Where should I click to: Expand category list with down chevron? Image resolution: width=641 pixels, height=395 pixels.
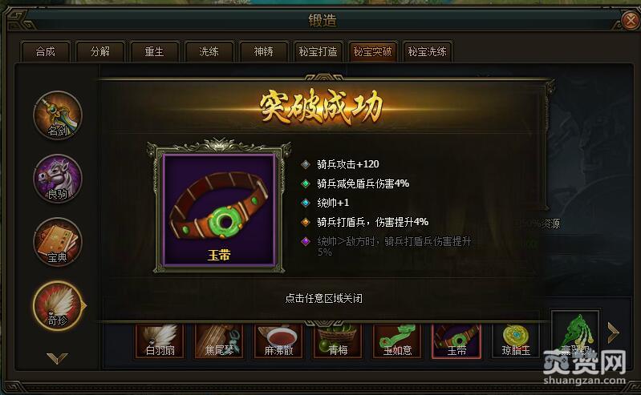[x=57, y=358]
